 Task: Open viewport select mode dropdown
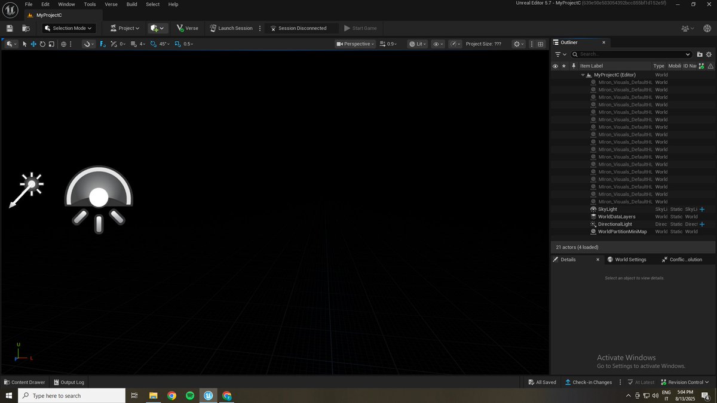[11, 44]
